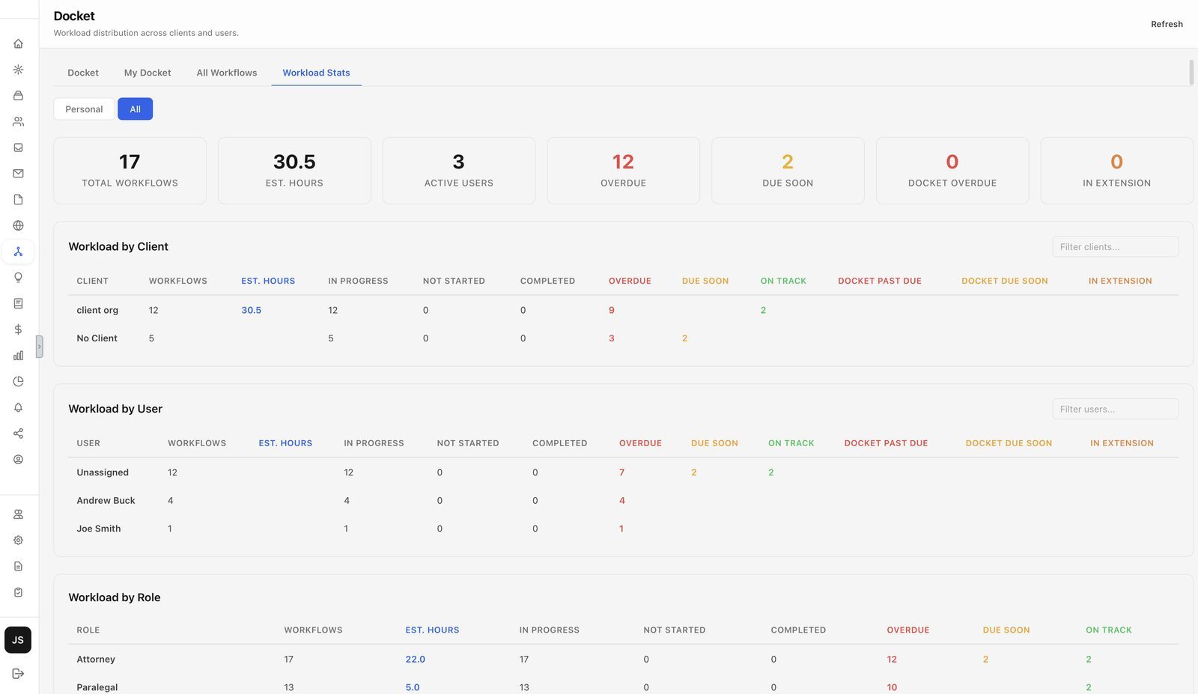Select the Personal view toggle

click(84, 109)
